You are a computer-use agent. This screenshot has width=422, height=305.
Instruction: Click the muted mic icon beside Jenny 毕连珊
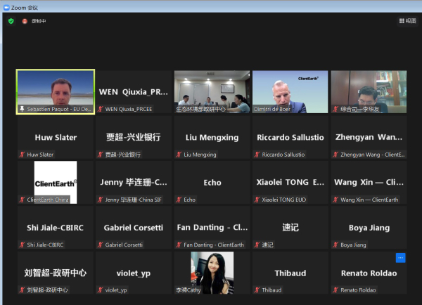[101, 200]
